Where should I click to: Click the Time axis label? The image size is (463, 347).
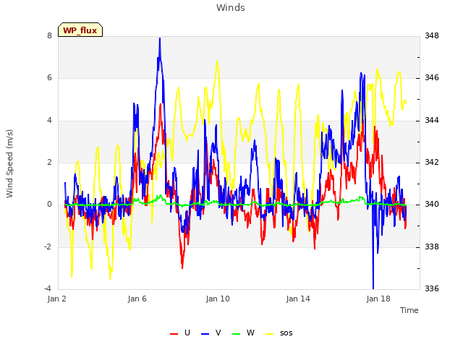(x=409, y=310)
